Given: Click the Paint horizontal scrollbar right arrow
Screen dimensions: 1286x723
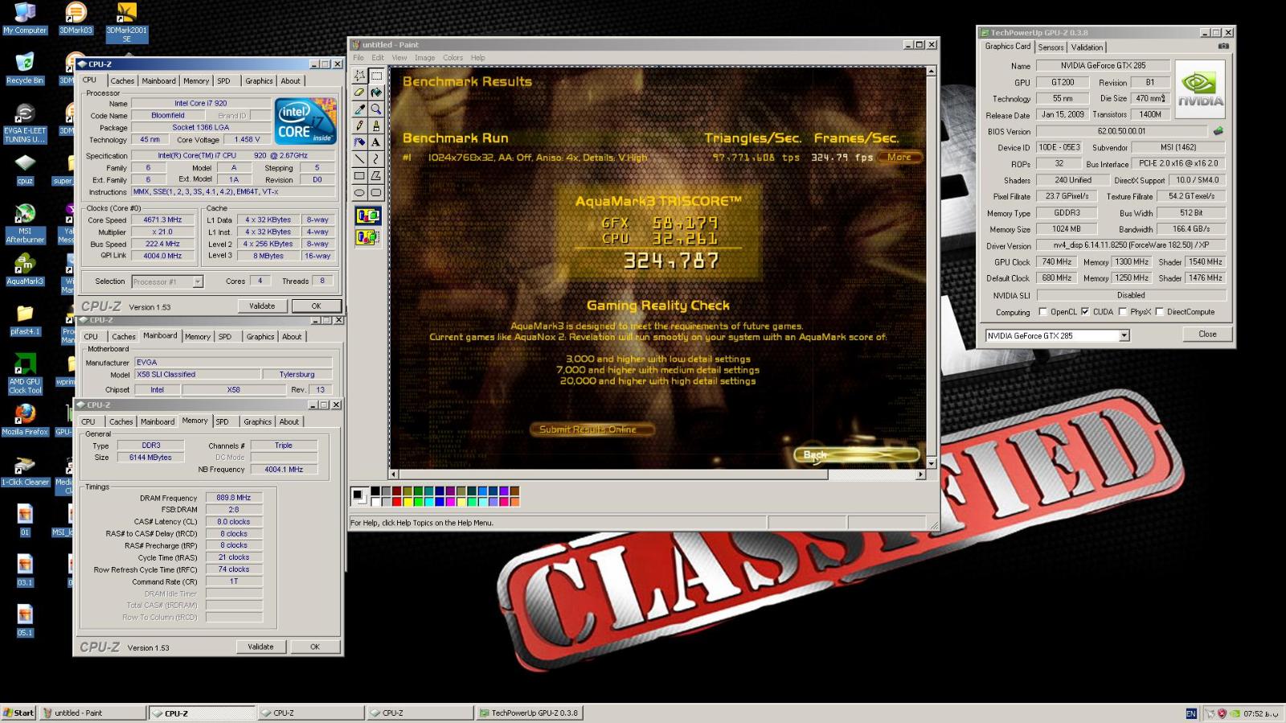Looking at the screenshot, I should tap(921, 474).
